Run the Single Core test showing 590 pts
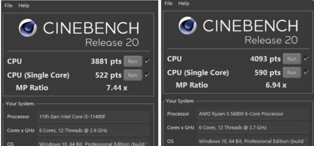 pos(292,73)
